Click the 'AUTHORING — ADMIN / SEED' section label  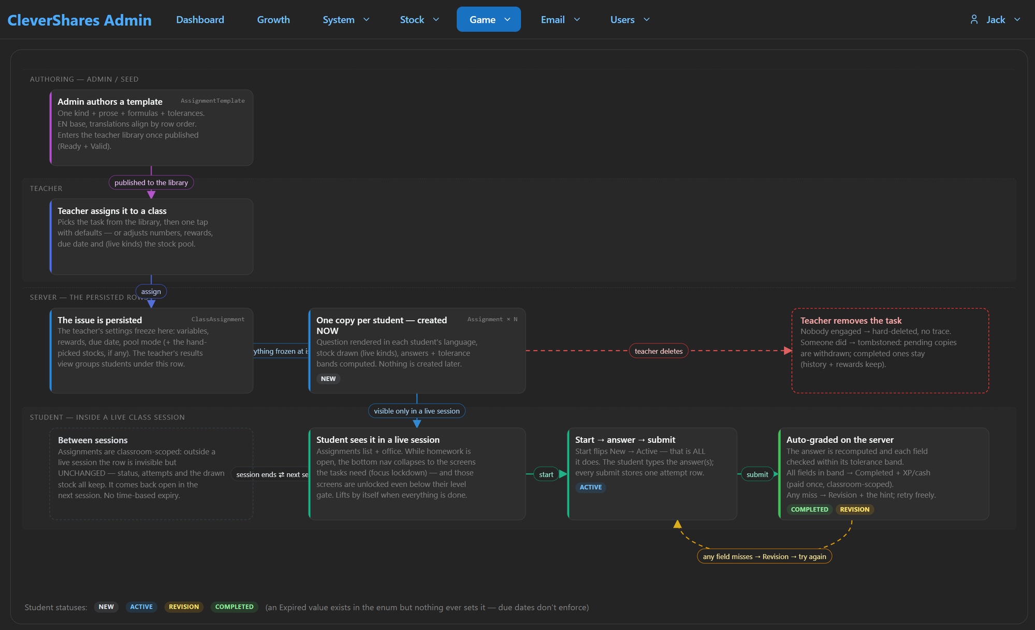coord(84,79)
